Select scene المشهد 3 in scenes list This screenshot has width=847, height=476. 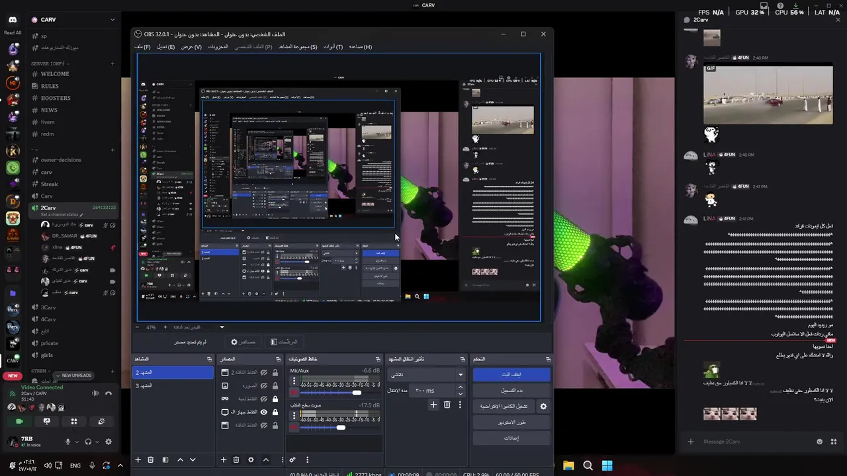pos(173,385)
